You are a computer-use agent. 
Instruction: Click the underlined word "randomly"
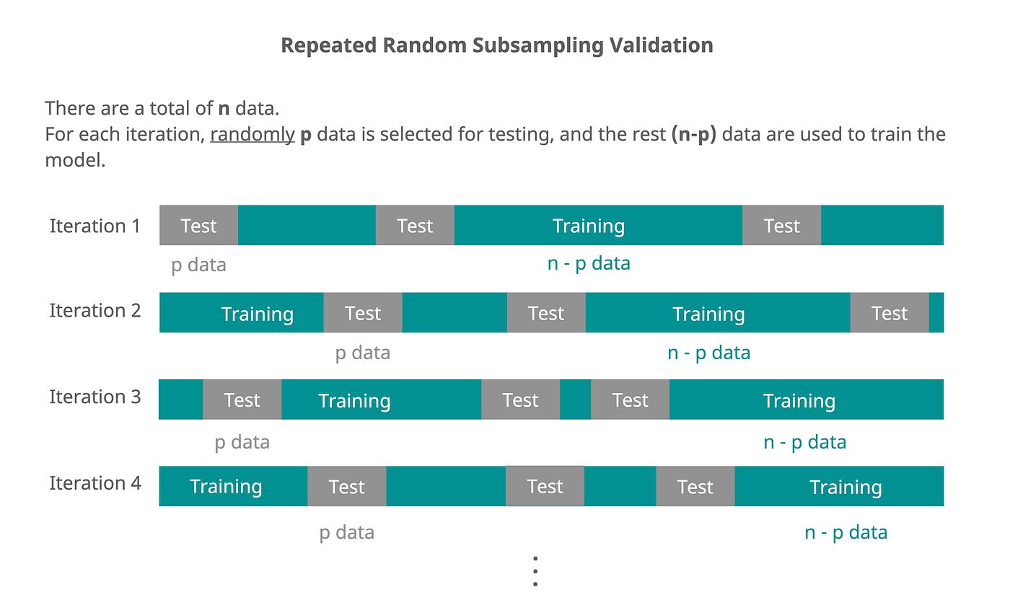coord(252,135)
